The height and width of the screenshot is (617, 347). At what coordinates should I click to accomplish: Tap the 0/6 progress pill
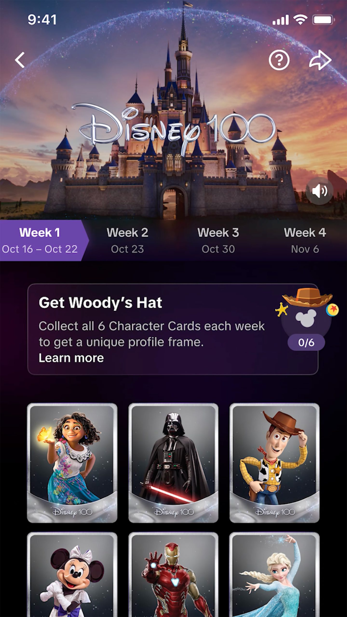pyautogui.click(x=306, y=343)
